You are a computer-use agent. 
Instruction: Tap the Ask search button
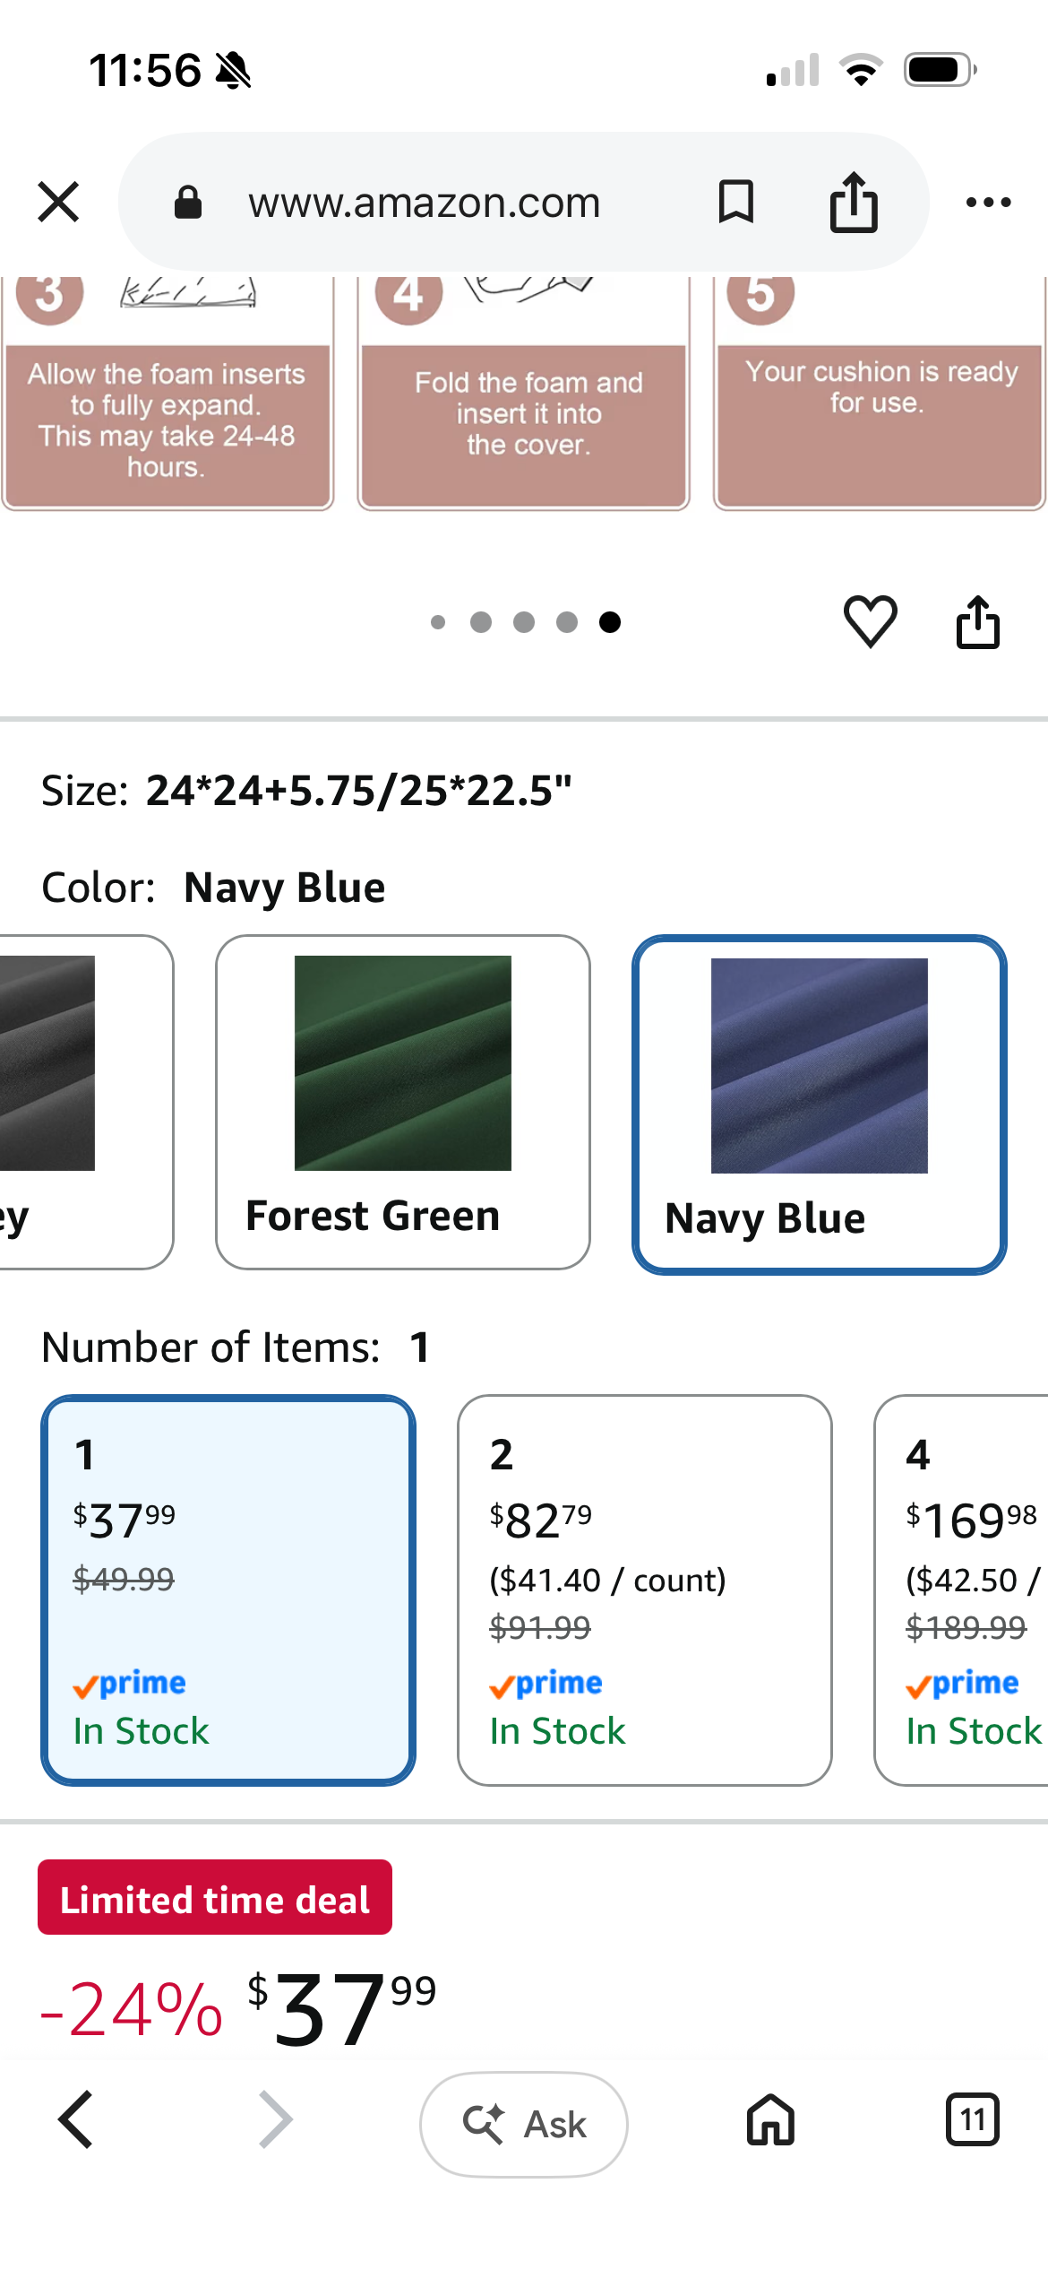[524, 2124]
